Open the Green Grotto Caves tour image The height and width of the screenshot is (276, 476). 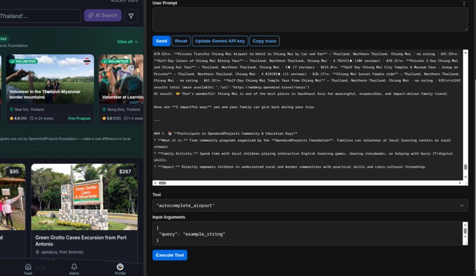84,197
